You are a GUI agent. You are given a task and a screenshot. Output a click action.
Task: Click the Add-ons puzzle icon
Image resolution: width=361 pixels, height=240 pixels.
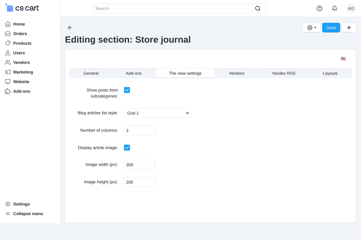coord(8,91)
